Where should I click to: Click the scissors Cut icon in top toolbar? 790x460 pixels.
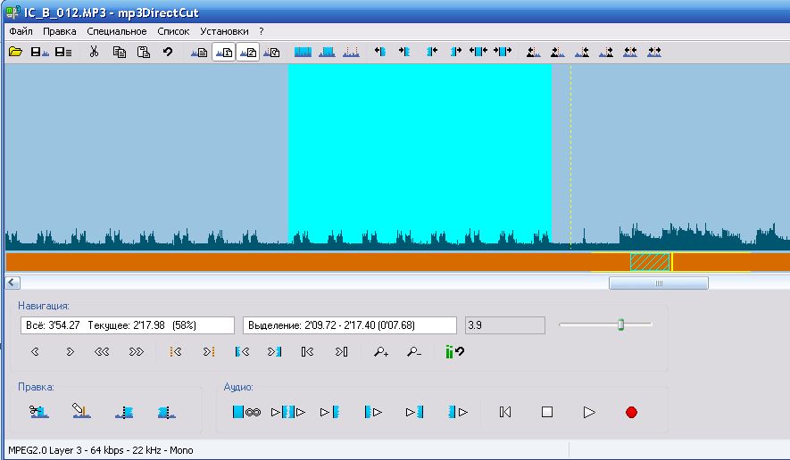pyautogui.click(x=94, y=53)
